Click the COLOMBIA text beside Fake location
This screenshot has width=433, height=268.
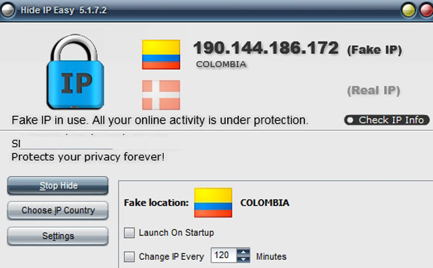(265, 203)
